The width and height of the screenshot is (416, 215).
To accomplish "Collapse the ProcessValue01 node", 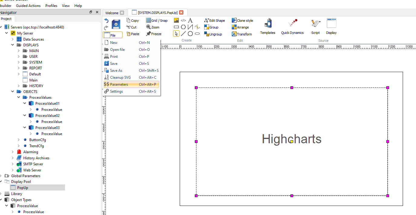I will 25,103.
